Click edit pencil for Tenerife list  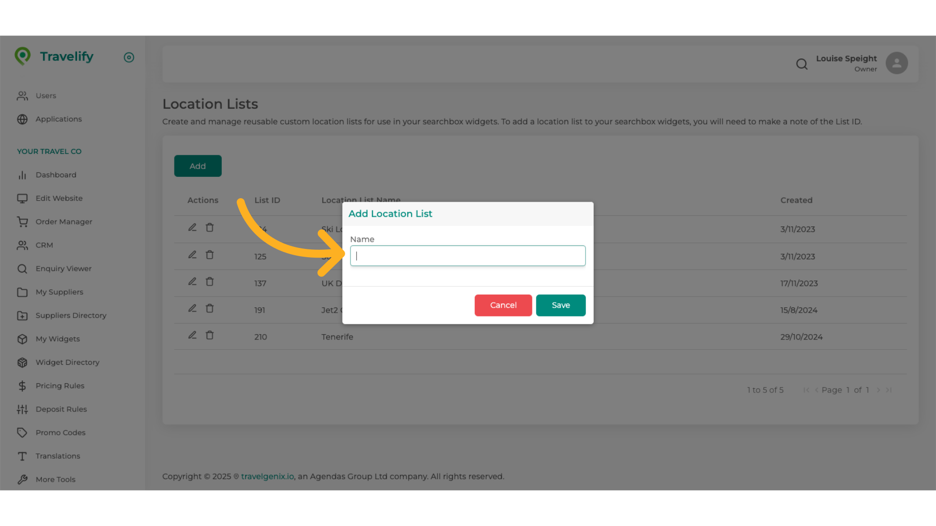(x=193, y=335)
